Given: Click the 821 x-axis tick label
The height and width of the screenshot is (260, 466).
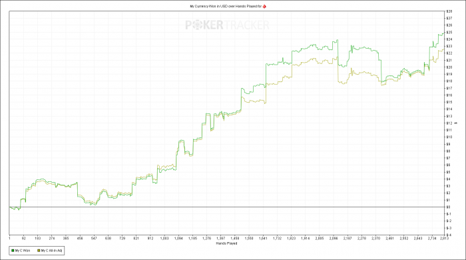Looking at the screenshot, I should click(136, 238).
